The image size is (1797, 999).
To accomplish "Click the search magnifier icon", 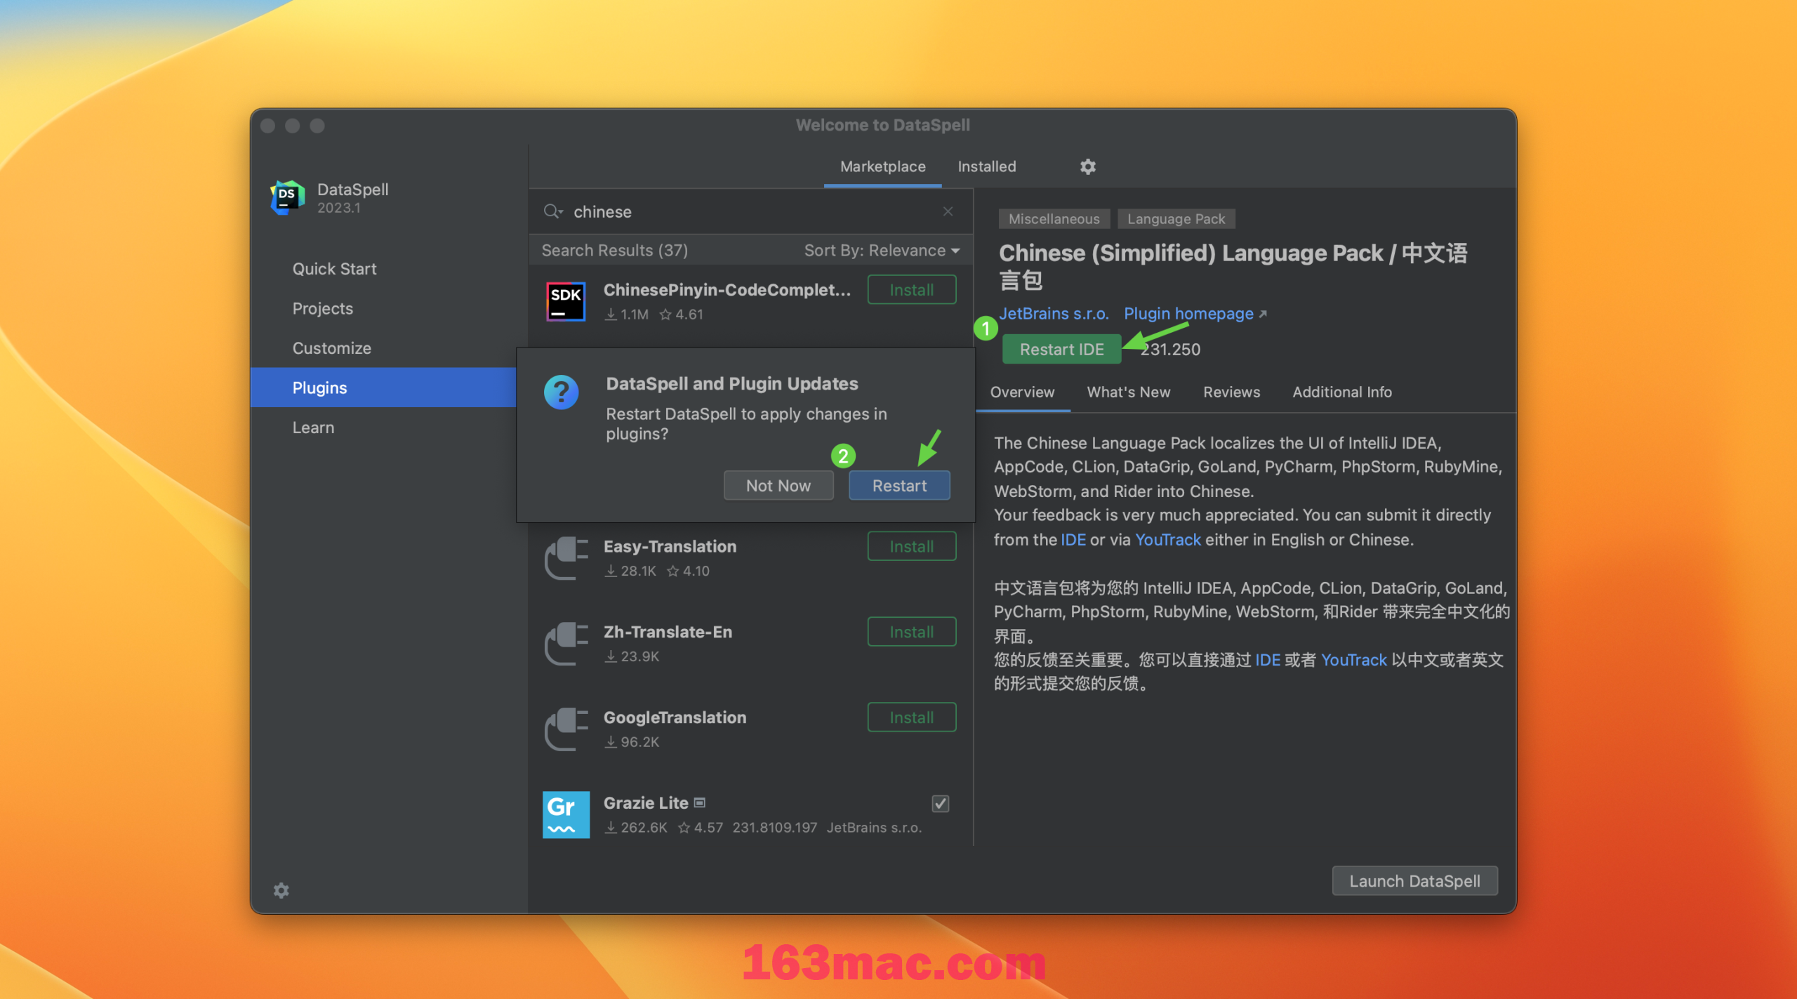I will (553, 211).
